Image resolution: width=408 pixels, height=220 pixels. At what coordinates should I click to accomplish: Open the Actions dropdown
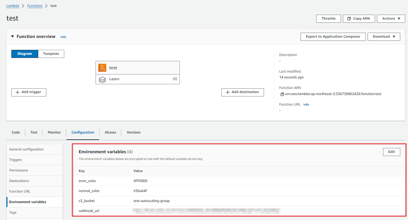[x=391, y=19]
